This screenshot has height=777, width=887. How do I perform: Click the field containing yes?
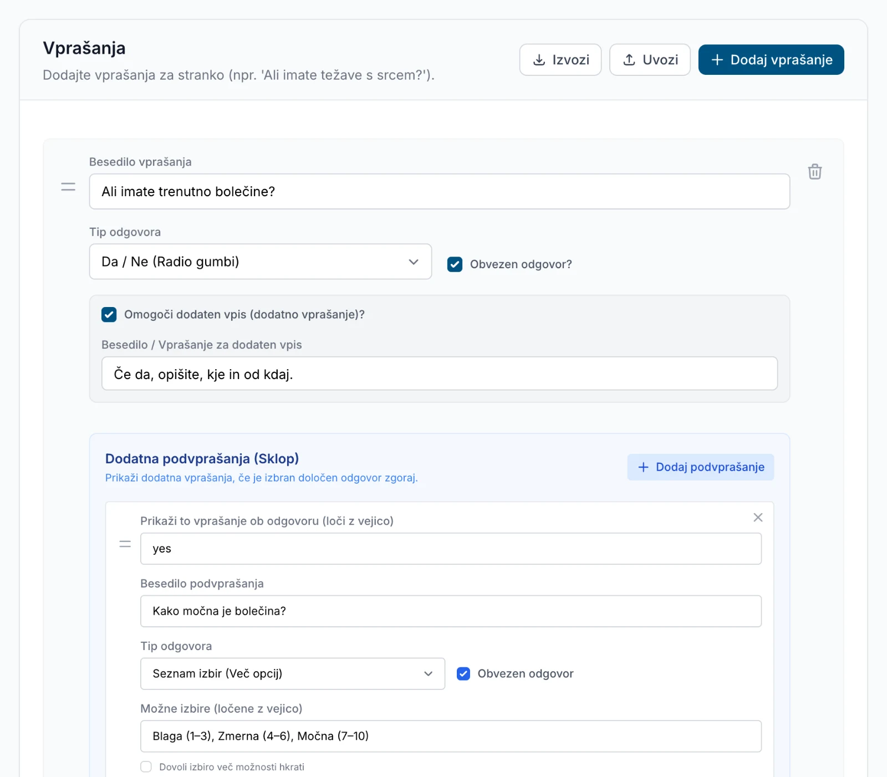tap(451, 549)
